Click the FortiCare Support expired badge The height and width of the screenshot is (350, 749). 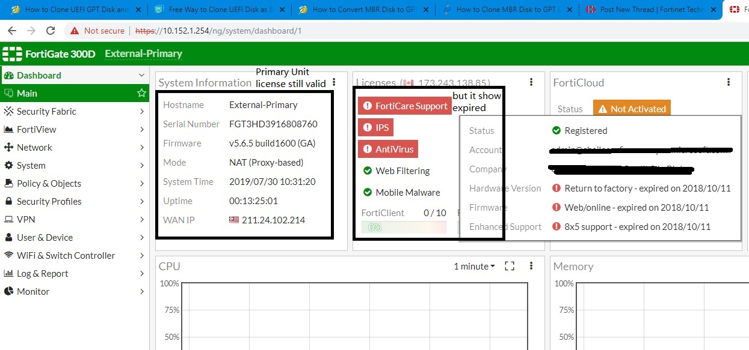pyautogui.click(x=405, y=106)
